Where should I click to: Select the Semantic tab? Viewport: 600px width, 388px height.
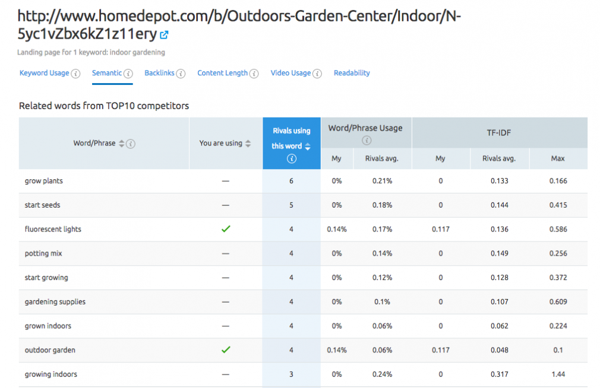(107, 73)
